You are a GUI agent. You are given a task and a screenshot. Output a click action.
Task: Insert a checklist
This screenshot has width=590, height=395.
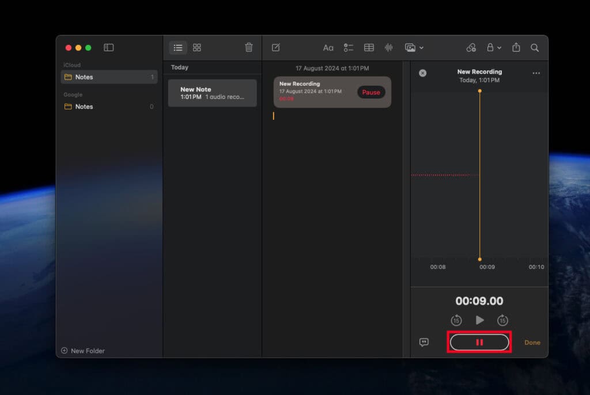point(348,48)
